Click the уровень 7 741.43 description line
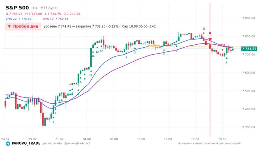Screen dimensions: 263x148 point(100,26)
